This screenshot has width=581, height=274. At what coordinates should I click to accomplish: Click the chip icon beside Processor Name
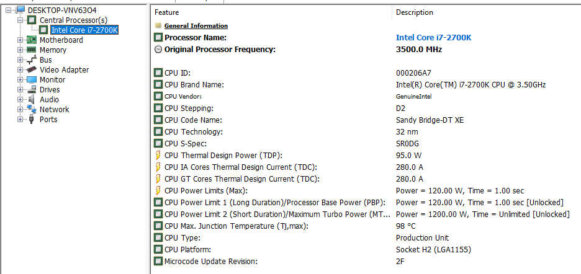[x=158, y=37]
